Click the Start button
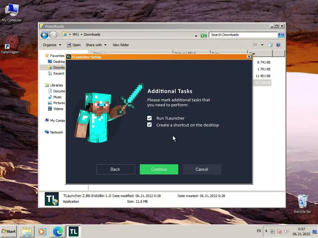Image resolution: width=318 pixels, height=238 pixels. tap(9, 231)
